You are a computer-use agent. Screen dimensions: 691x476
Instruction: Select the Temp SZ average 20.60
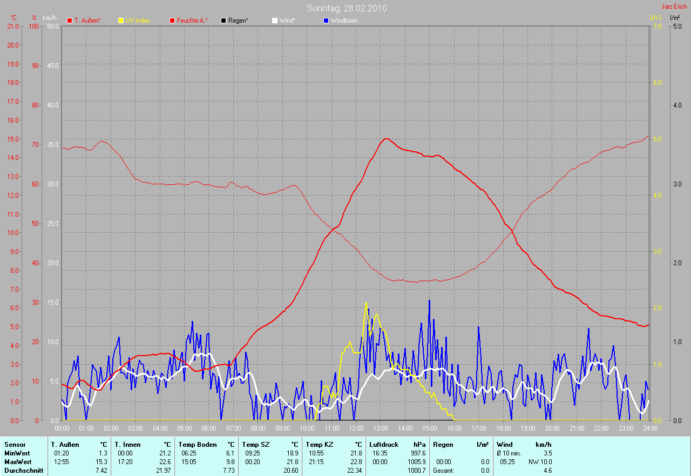(x=290, y=471)
